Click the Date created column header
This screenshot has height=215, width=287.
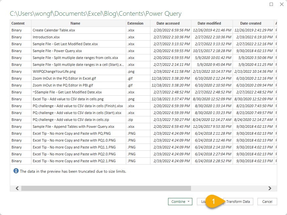(x=250, y=23)
